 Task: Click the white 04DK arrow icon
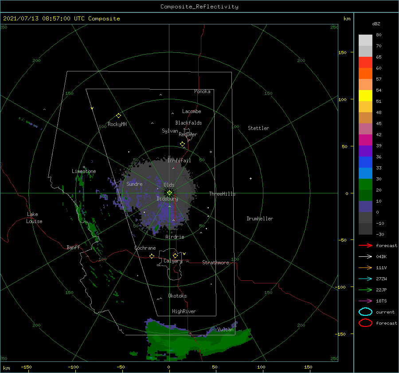(x=365, y=256)
